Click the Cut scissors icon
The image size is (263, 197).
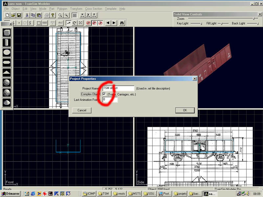coord(27,15)
